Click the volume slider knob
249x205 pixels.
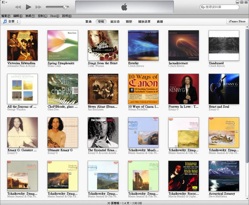coord(65,7)
